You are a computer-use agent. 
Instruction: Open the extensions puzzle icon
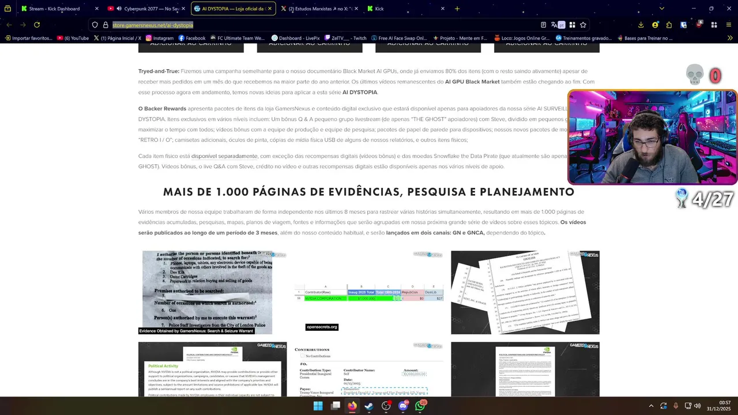tap(669, 25)
